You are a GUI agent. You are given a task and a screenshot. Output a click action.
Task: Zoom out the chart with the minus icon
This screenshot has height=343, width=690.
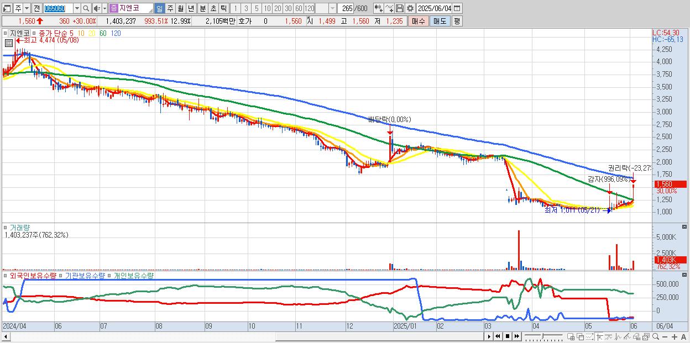pos(665,337)
